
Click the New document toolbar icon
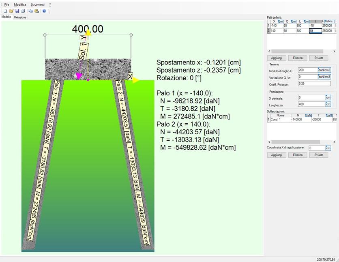tap(6, 11)
